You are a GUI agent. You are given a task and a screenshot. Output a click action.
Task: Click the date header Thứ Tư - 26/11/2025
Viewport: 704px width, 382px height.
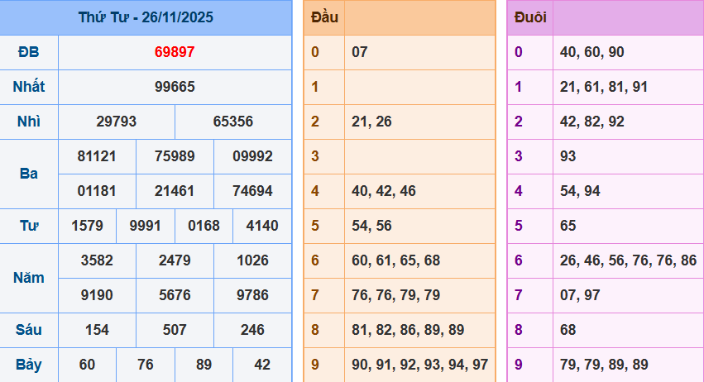(x=146, y=17)
